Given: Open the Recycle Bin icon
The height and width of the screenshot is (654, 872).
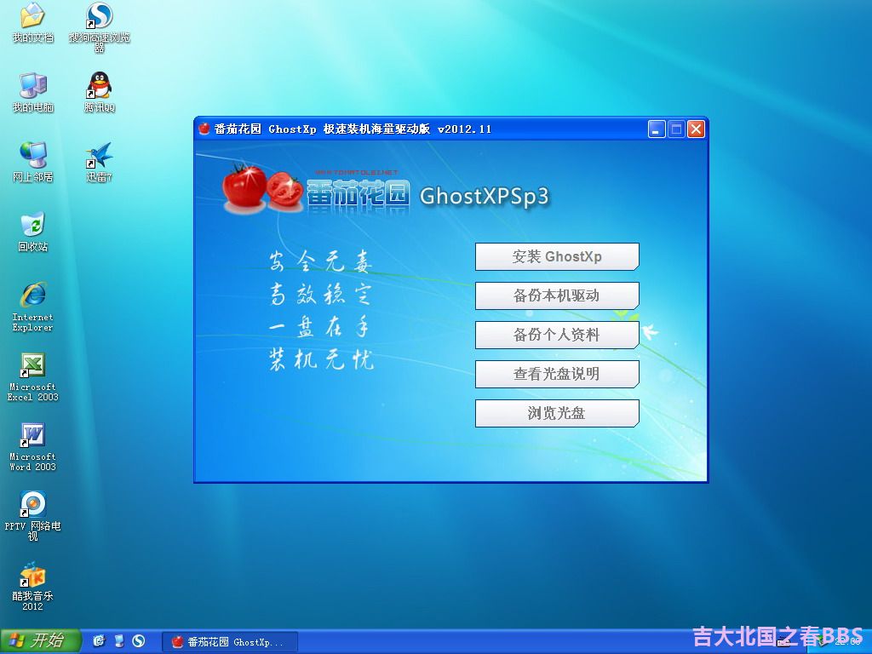Looking at the screenshot, I should tap(33, 232).
